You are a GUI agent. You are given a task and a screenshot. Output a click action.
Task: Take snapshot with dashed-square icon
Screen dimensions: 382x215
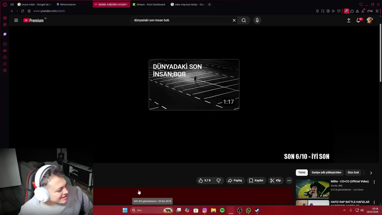pos(323,11)
